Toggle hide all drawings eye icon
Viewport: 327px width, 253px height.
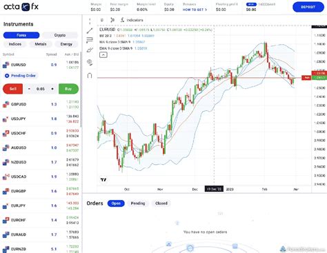90,62
